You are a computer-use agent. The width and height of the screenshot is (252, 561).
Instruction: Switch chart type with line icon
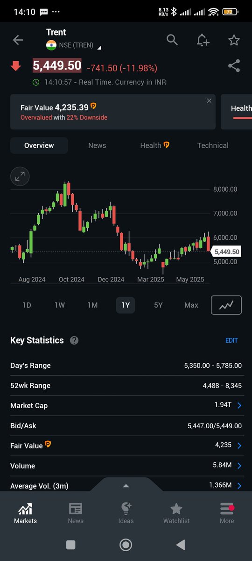pos(226,305)
